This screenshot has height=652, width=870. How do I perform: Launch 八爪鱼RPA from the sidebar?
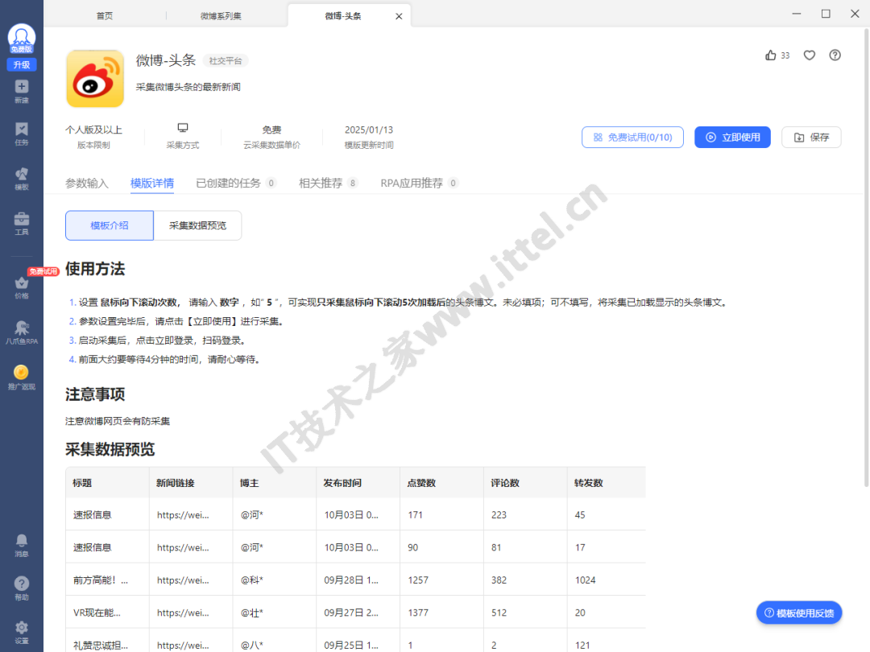[x=22, y=332]
